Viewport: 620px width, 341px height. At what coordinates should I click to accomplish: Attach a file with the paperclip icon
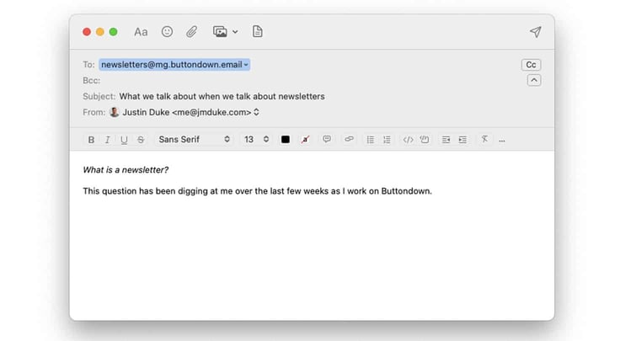pyautogui.click(x=191, y=32)
